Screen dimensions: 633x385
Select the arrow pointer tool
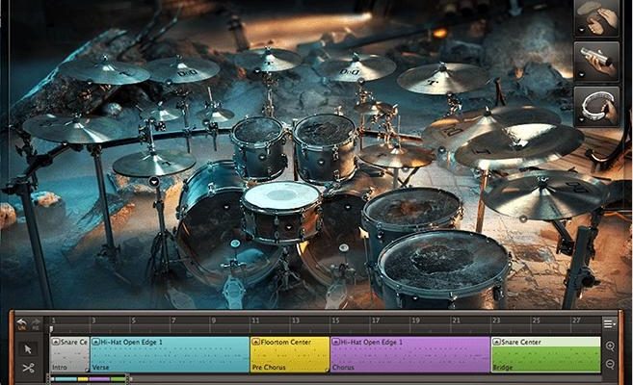pos(28,348)
